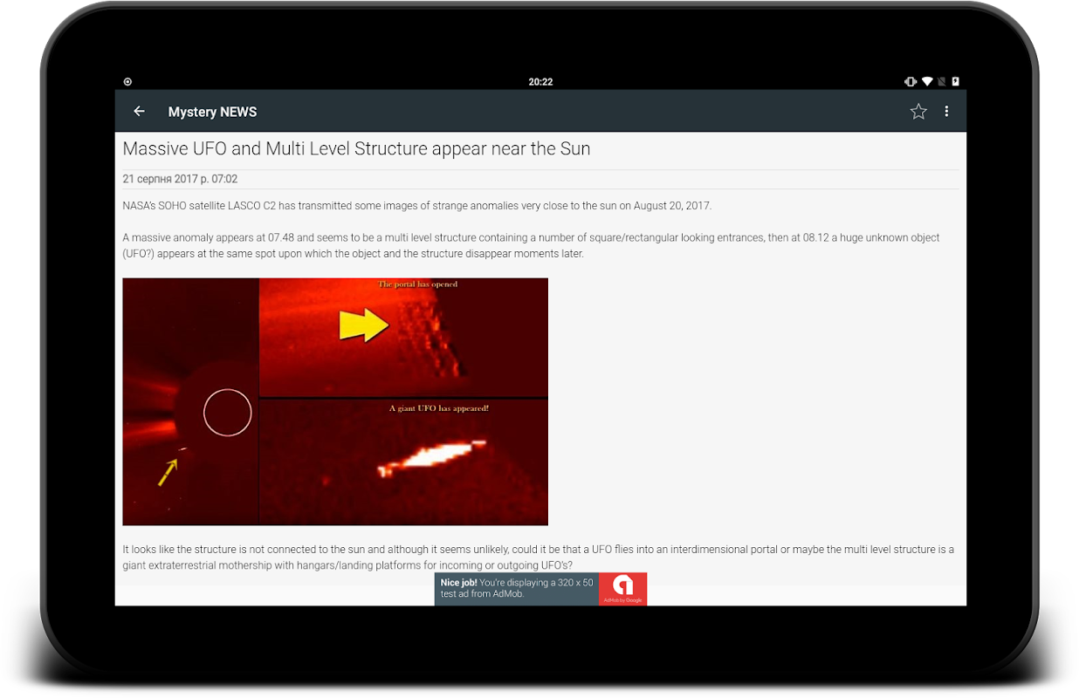Click the date 21 серпня 2017 р. 07:02
This screenshot has width=1079, height=698.
(180, 179)
